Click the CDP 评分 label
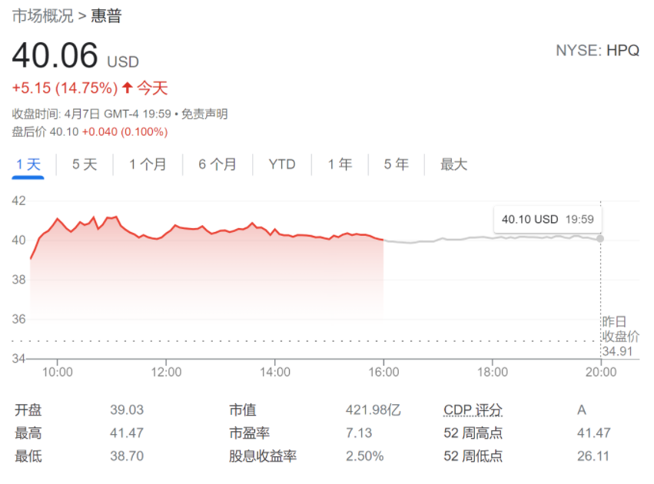This screenshot has height=484, width=654. click(x=473, y=410)
